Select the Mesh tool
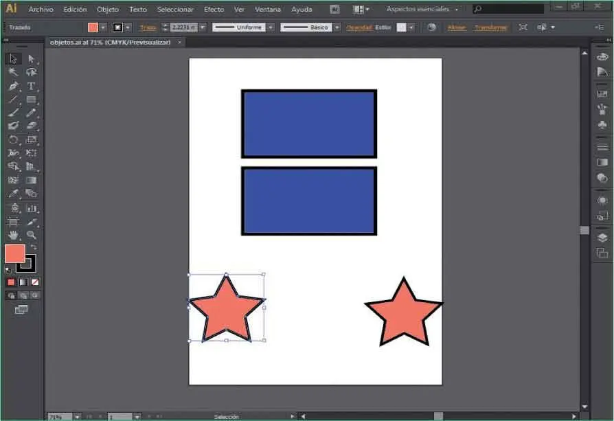Screen dimensions: 614x421 (13, 180)
